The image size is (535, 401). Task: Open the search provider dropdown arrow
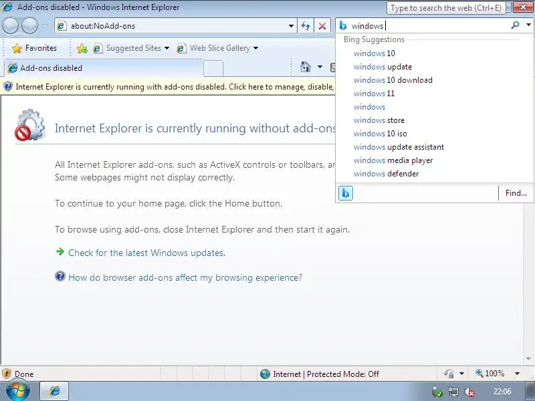point(528,25)
